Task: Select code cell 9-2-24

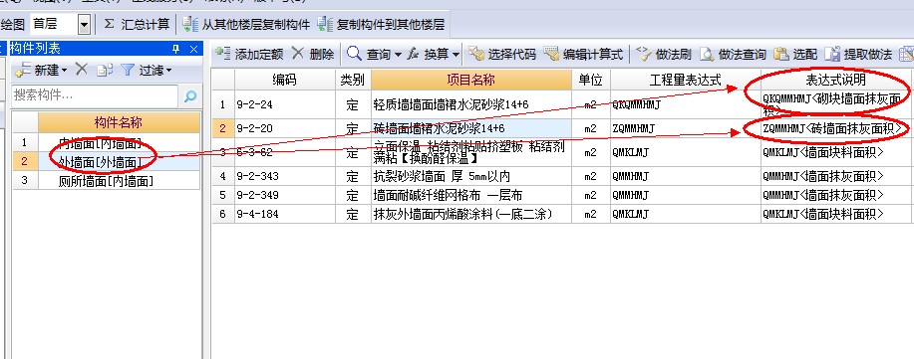Action: click(x=285, y=104)
